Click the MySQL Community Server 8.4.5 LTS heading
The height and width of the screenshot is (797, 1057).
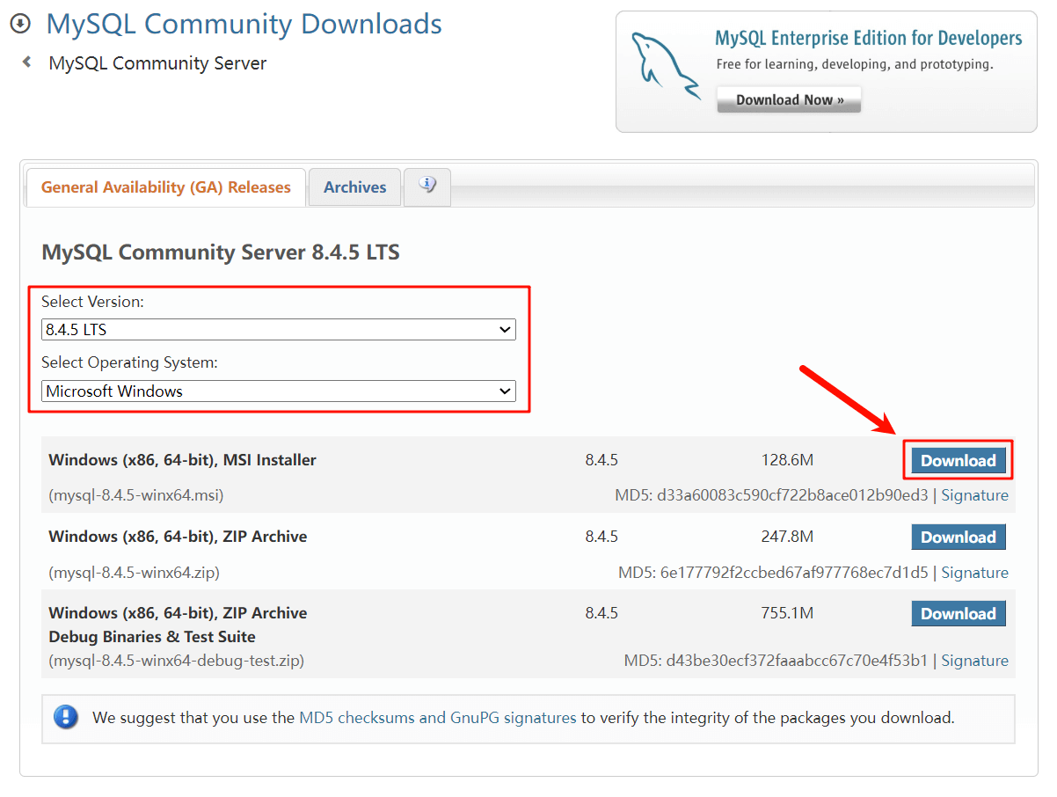[x=221, y=253]
